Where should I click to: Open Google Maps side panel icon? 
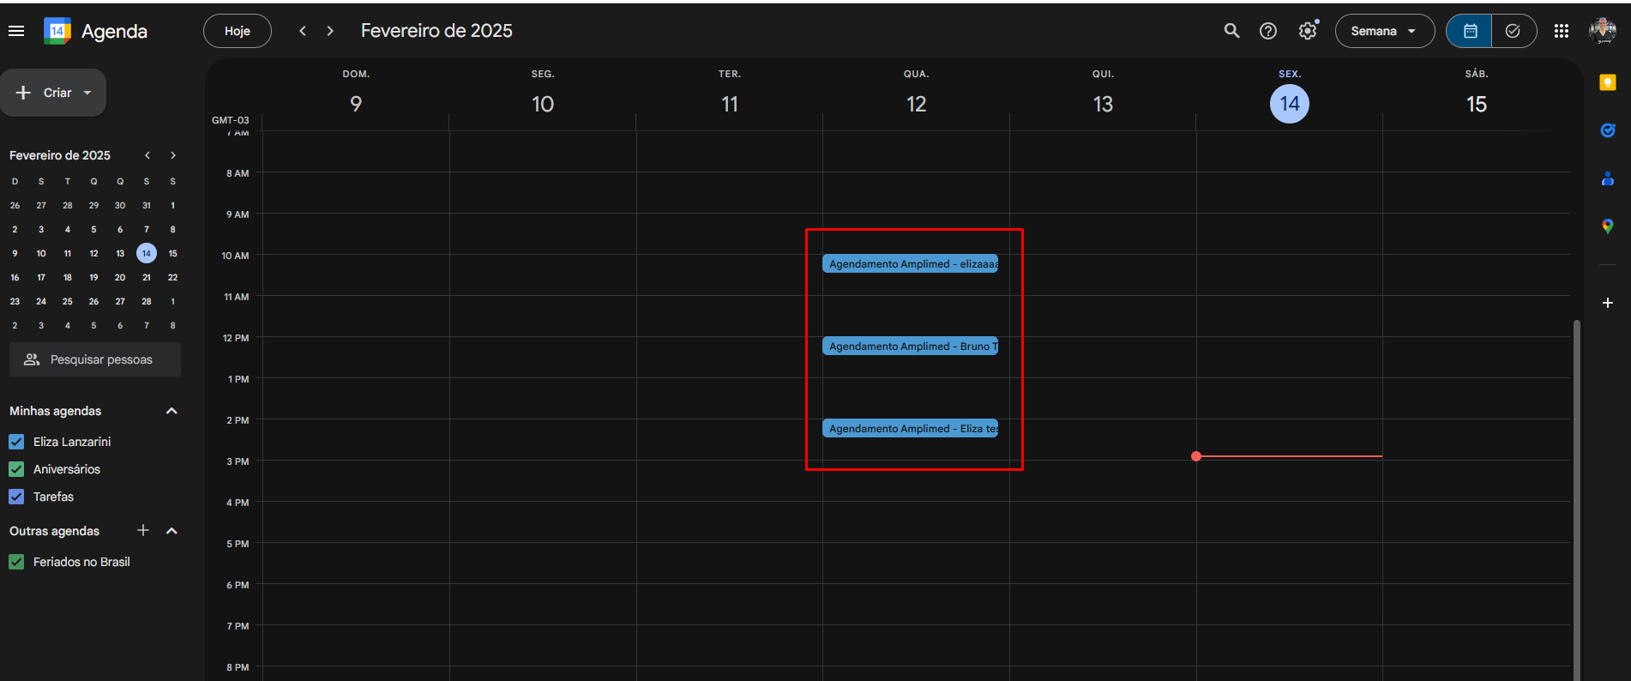[1607, 226]
